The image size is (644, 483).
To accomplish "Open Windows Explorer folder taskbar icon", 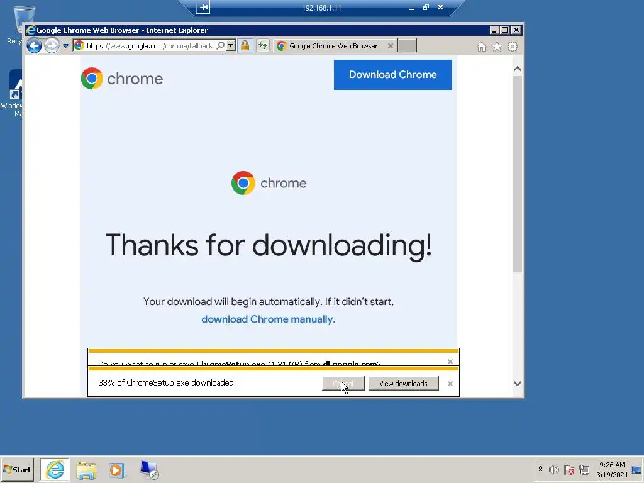I will click(86, 470).
